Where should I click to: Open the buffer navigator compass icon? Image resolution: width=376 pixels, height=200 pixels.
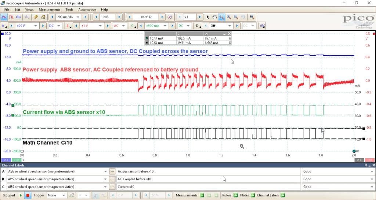point(170,17)
